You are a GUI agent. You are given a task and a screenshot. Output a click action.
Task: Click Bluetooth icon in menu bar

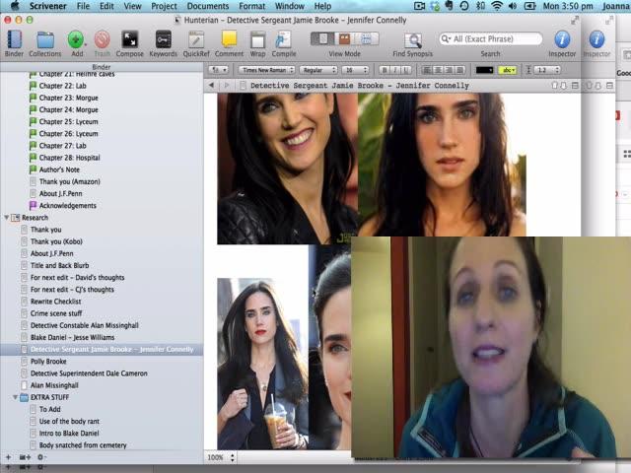point(480,6)
